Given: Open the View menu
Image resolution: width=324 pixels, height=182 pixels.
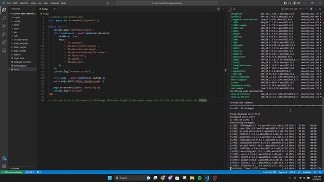Looking at the screenshot, I should click(x=33, y=3).
